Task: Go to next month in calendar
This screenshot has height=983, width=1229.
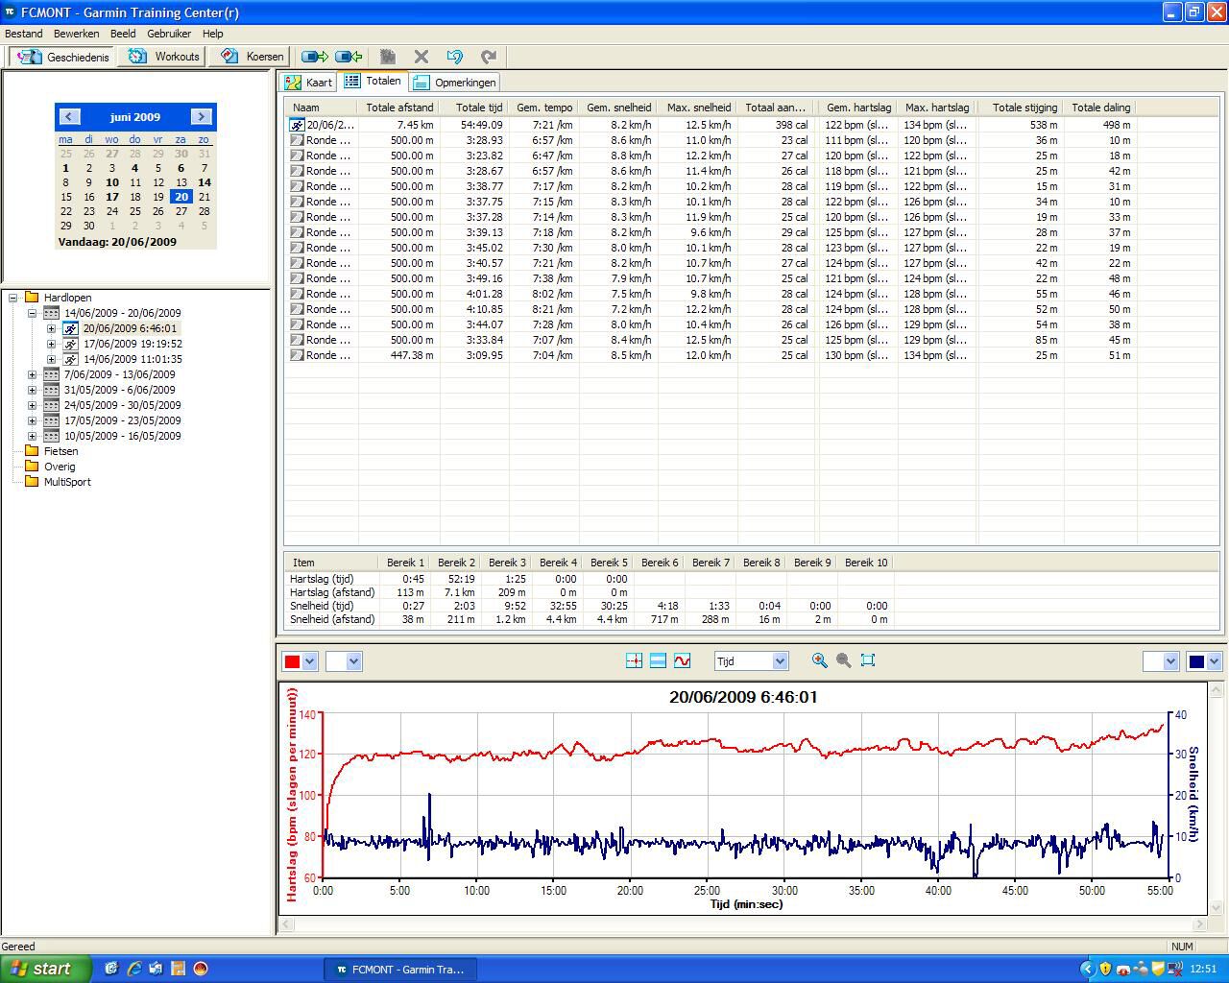Action: pos(201,116)
